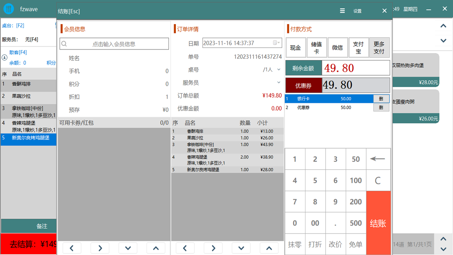Select 现金 as the payment method
This screenshot has width=453, height=255.
[296, 47]
